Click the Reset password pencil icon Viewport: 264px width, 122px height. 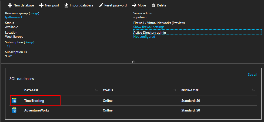(x=101, y=5)
